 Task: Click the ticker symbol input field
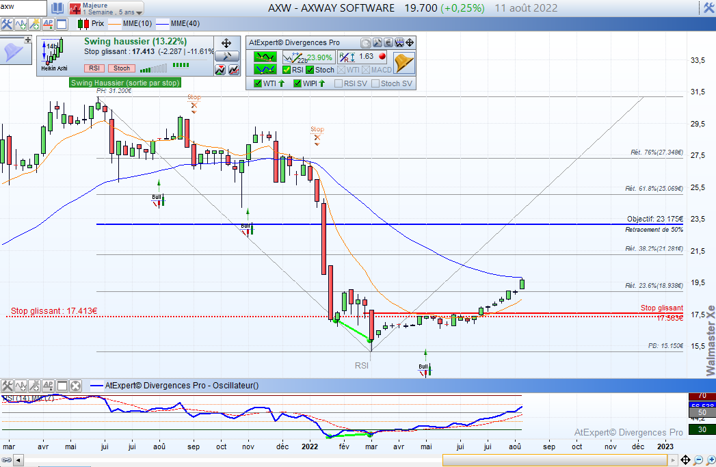pyautogui.click(x=23, y=8)
